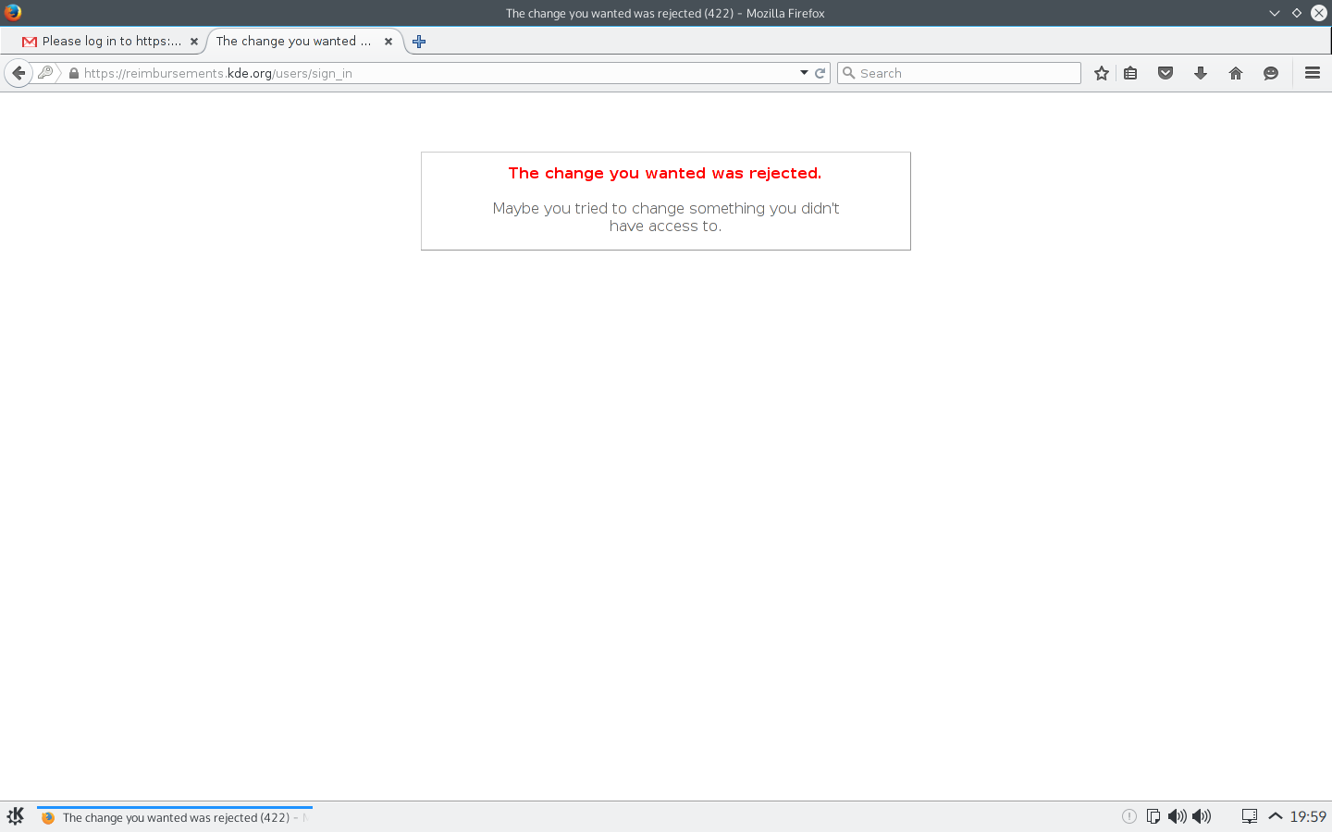Open the network connection tray icon
This screenshot has width=1332, height=832.
pos(1249,816)
